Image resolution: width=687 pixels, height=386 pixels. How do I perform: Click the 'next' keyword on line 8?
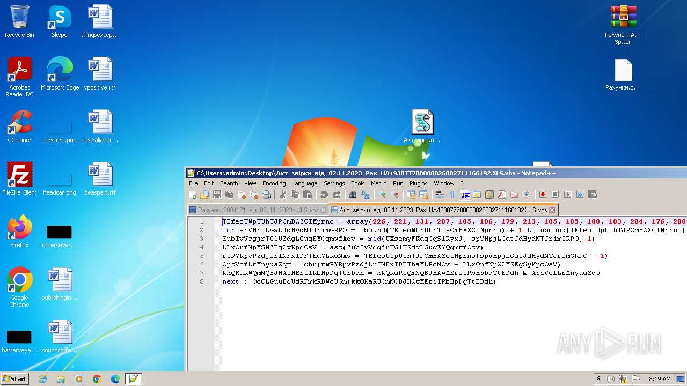click(230, 281)
